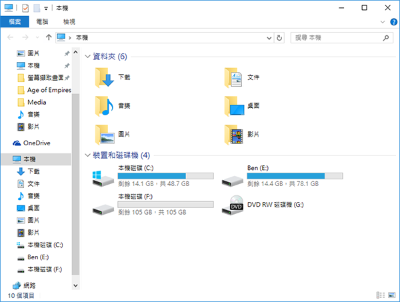
Task: Click navigation pane scrollbar down arrow
Action: (x=75, y=285)
